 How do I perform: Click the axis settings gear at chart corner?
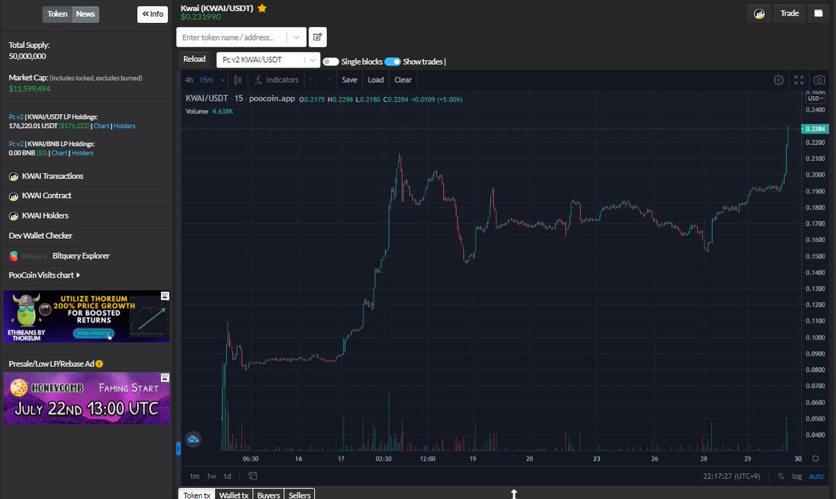816,459
